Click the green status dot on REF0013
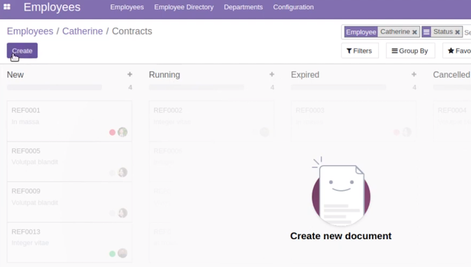The width and height of the screenshot is (471, 267). [x=113, y=254]
